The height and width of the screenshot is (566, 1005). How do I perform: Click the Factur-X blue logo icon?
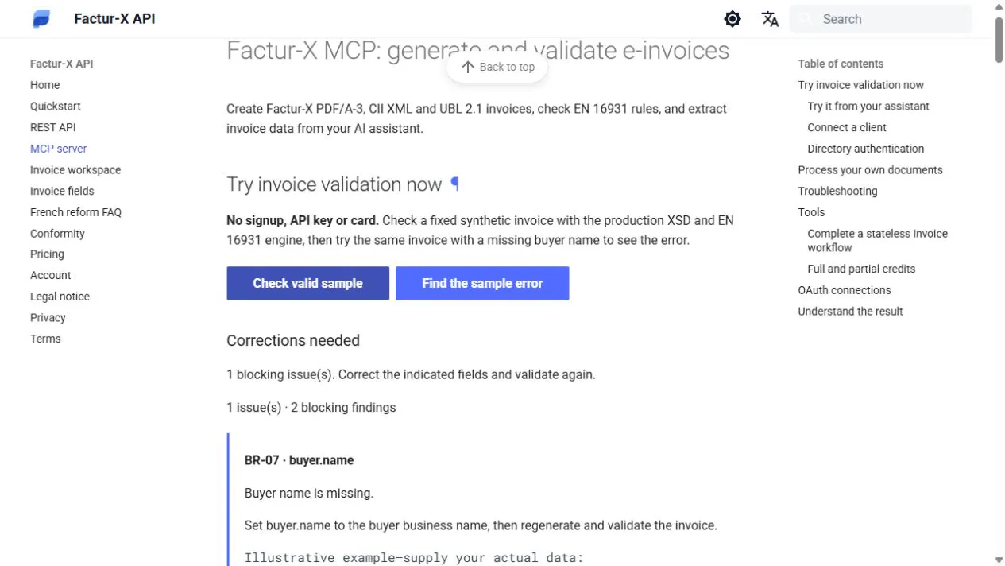(41, 19)
